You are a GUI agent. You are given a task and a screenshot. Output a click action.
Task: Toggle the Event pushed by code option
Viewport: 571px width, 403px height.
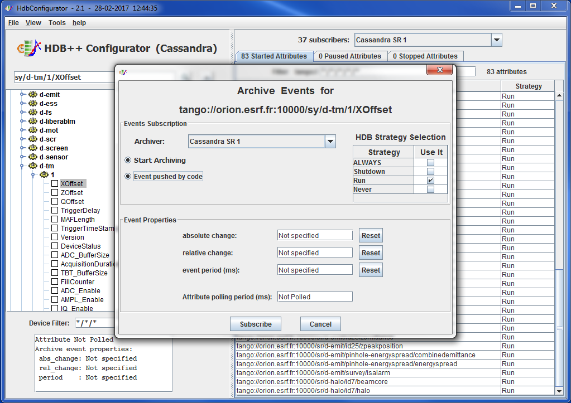(x=128, y=177)
